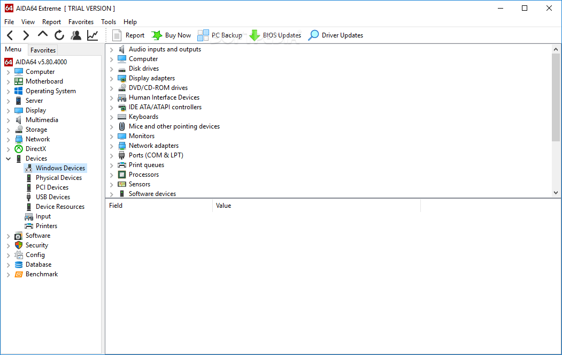Expand the Display adapters device category
Viewport: 562px width, 355px height.
pyautogui.click(x=111, y=79)
